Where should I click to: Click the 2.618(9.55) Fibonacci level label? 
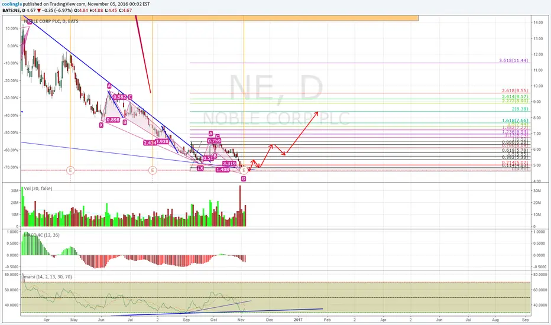(x=515, y=90)
